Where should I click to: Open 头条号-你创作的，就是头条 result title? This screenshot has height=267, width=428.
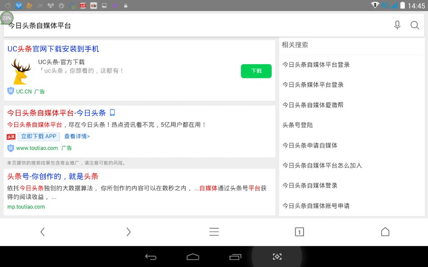point(53,176)
